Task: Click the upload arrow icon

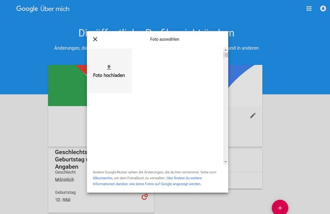Action: tap(109, 67)
